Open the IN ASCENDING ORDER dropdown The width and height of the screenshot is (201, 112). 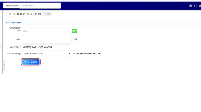pos(86,53)
